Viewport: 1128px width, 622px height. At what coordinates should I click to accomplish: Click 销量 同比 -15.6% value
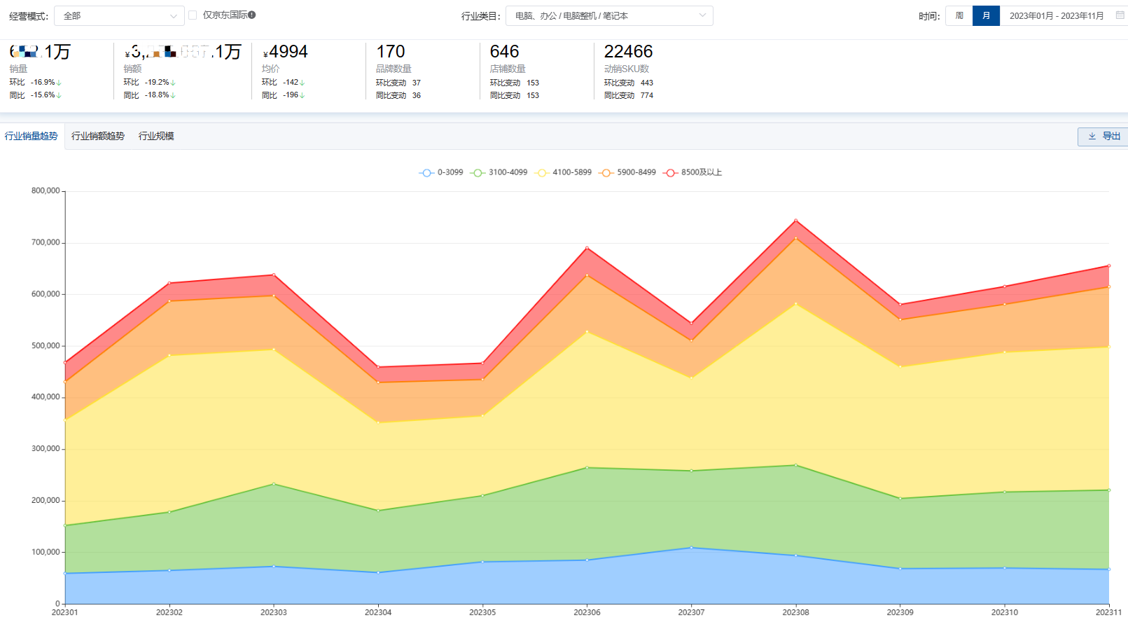click(x=43, y=95)
